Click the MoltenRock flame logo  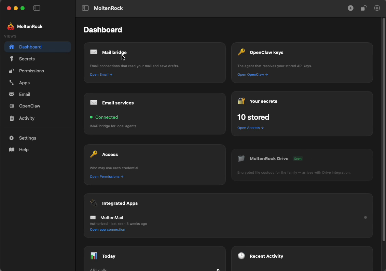(11, 26)
